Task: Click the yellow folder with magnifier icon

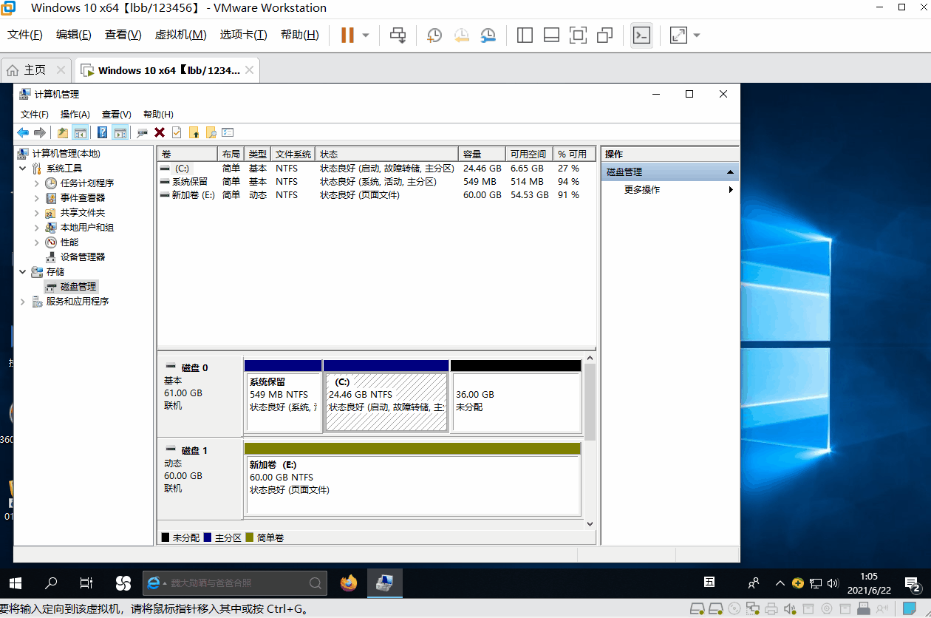Action: [x=211, y=132]
